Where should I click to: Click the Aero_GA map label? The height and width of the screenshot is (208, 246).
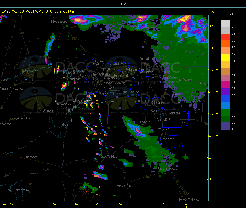coord(163,128)
